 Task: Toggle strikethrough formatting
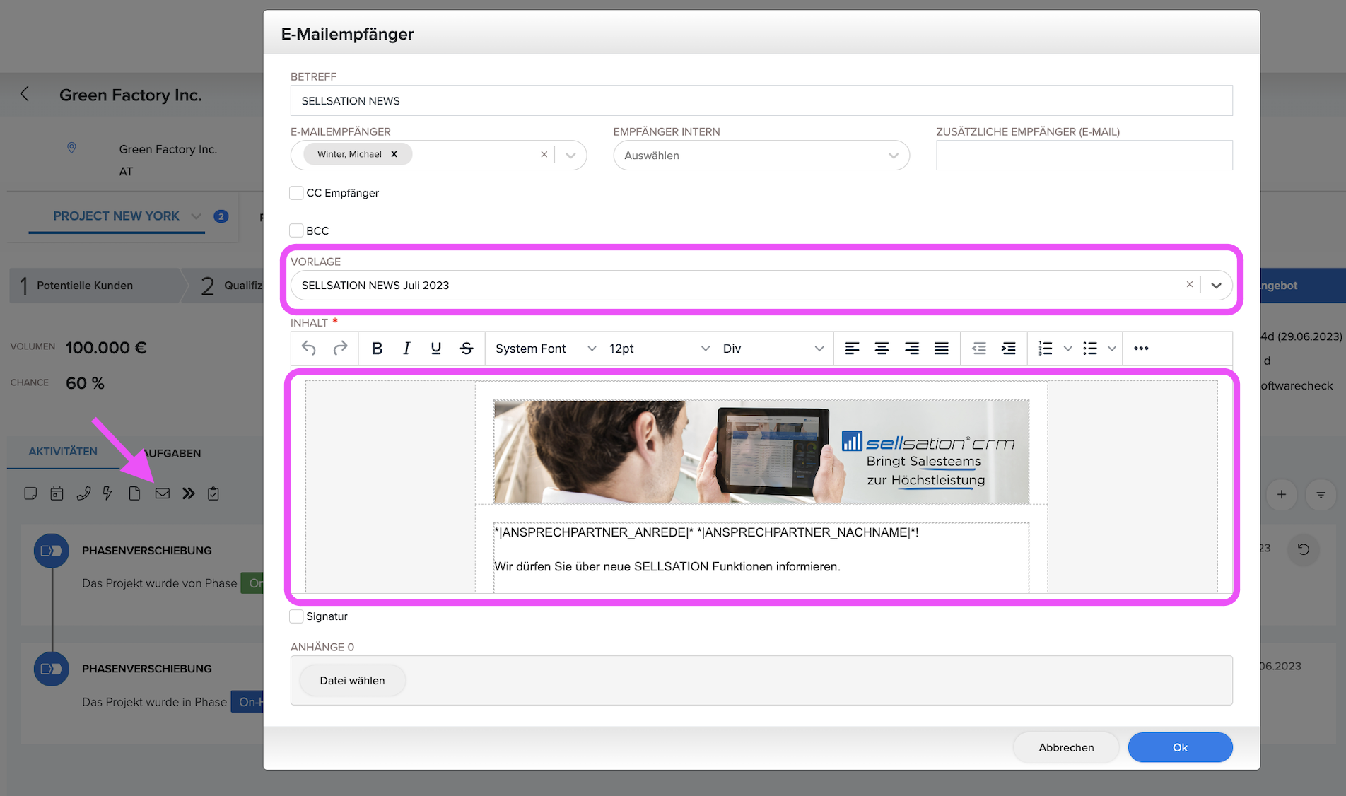[466, 348]
